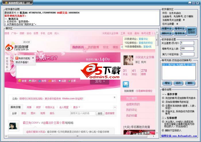
Task: Switch to the 我的首页 tab
Action: [78, 47]
